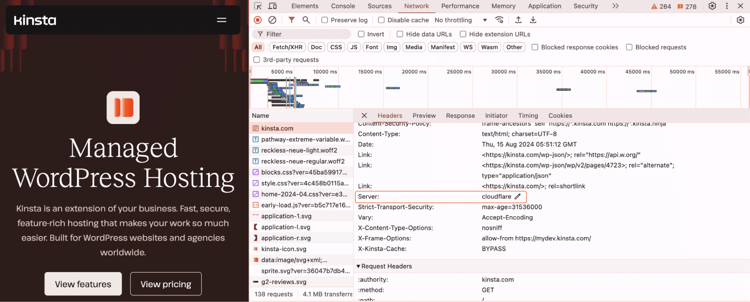Enable Preserve log checkbox
Image resolution: width=750 pixels, height=302 pixels.
click(325, 20)
